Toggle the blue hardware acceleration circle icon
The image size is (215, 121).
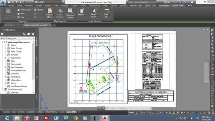pyautogui.click(x=197, y=113)
